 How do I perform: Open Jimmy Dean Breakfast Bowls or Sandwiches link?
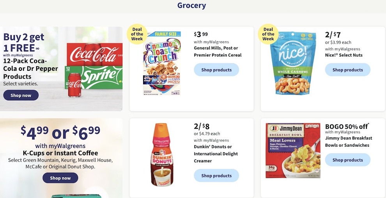pos(349,142)
